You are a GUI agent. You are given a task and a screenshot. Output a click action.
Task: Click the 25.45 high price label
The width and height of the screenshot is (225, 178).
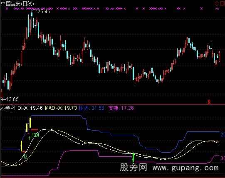tap(44, 12)
